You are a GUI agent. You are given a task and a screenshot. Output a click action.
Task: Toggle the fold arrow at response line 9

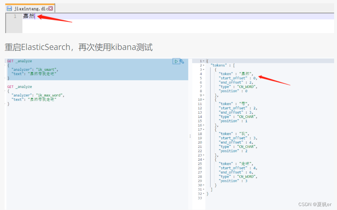click(x=204, y=95)
